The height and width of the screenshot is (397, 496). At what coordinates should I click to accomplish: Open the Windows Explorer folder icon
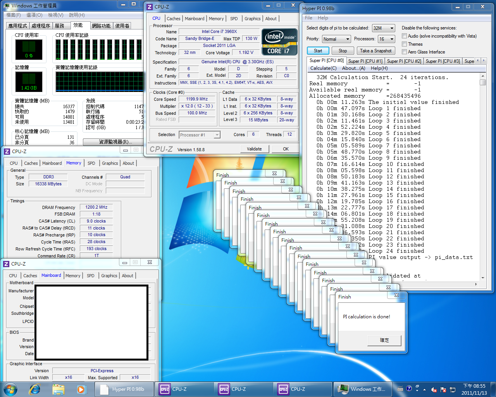coord(58,389)
